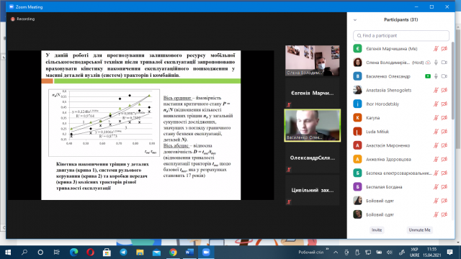The image size is (461, 259).
Task: Click the volume icon in system tray
Action: pyautogui.click(x=390, y=253)
